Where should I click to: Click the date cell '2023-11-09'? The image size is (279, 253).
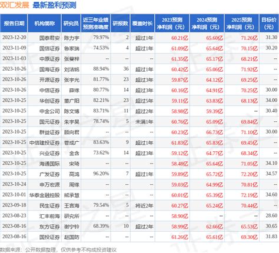14,48
